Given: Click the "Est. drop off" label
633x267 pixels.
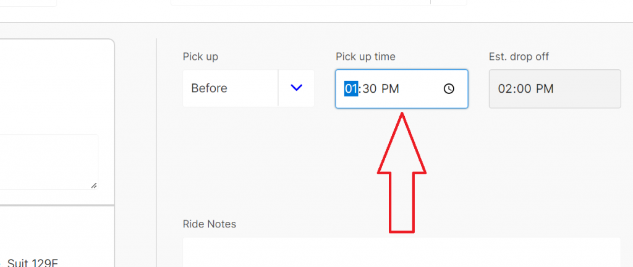Looking at the screenshot, I should 519,57.
